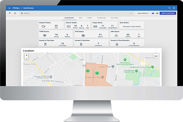Click the Sensor Health monitor icon
The image size is (183, 122).
click(69, 27)
